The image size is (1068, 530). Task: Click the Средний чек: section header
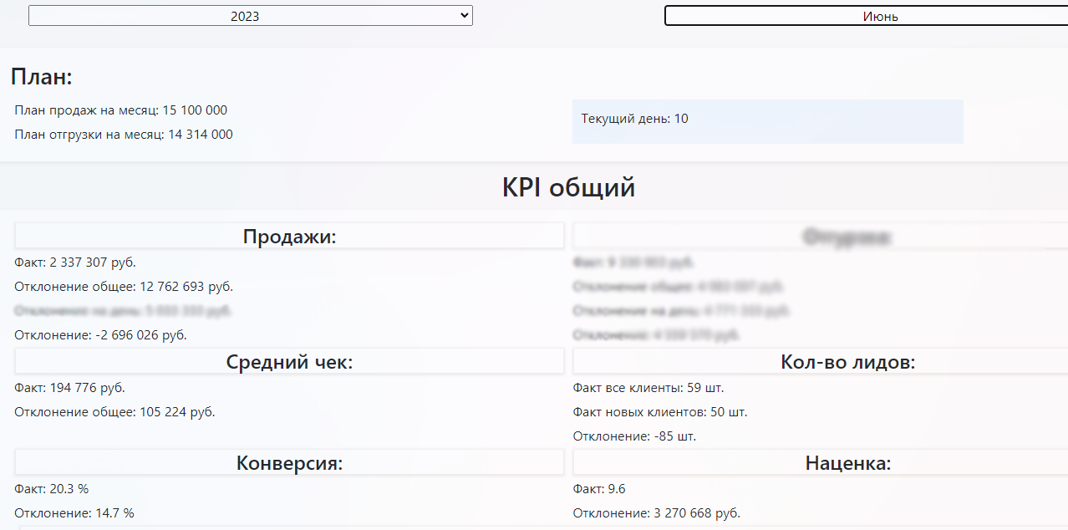click(289, 361)
